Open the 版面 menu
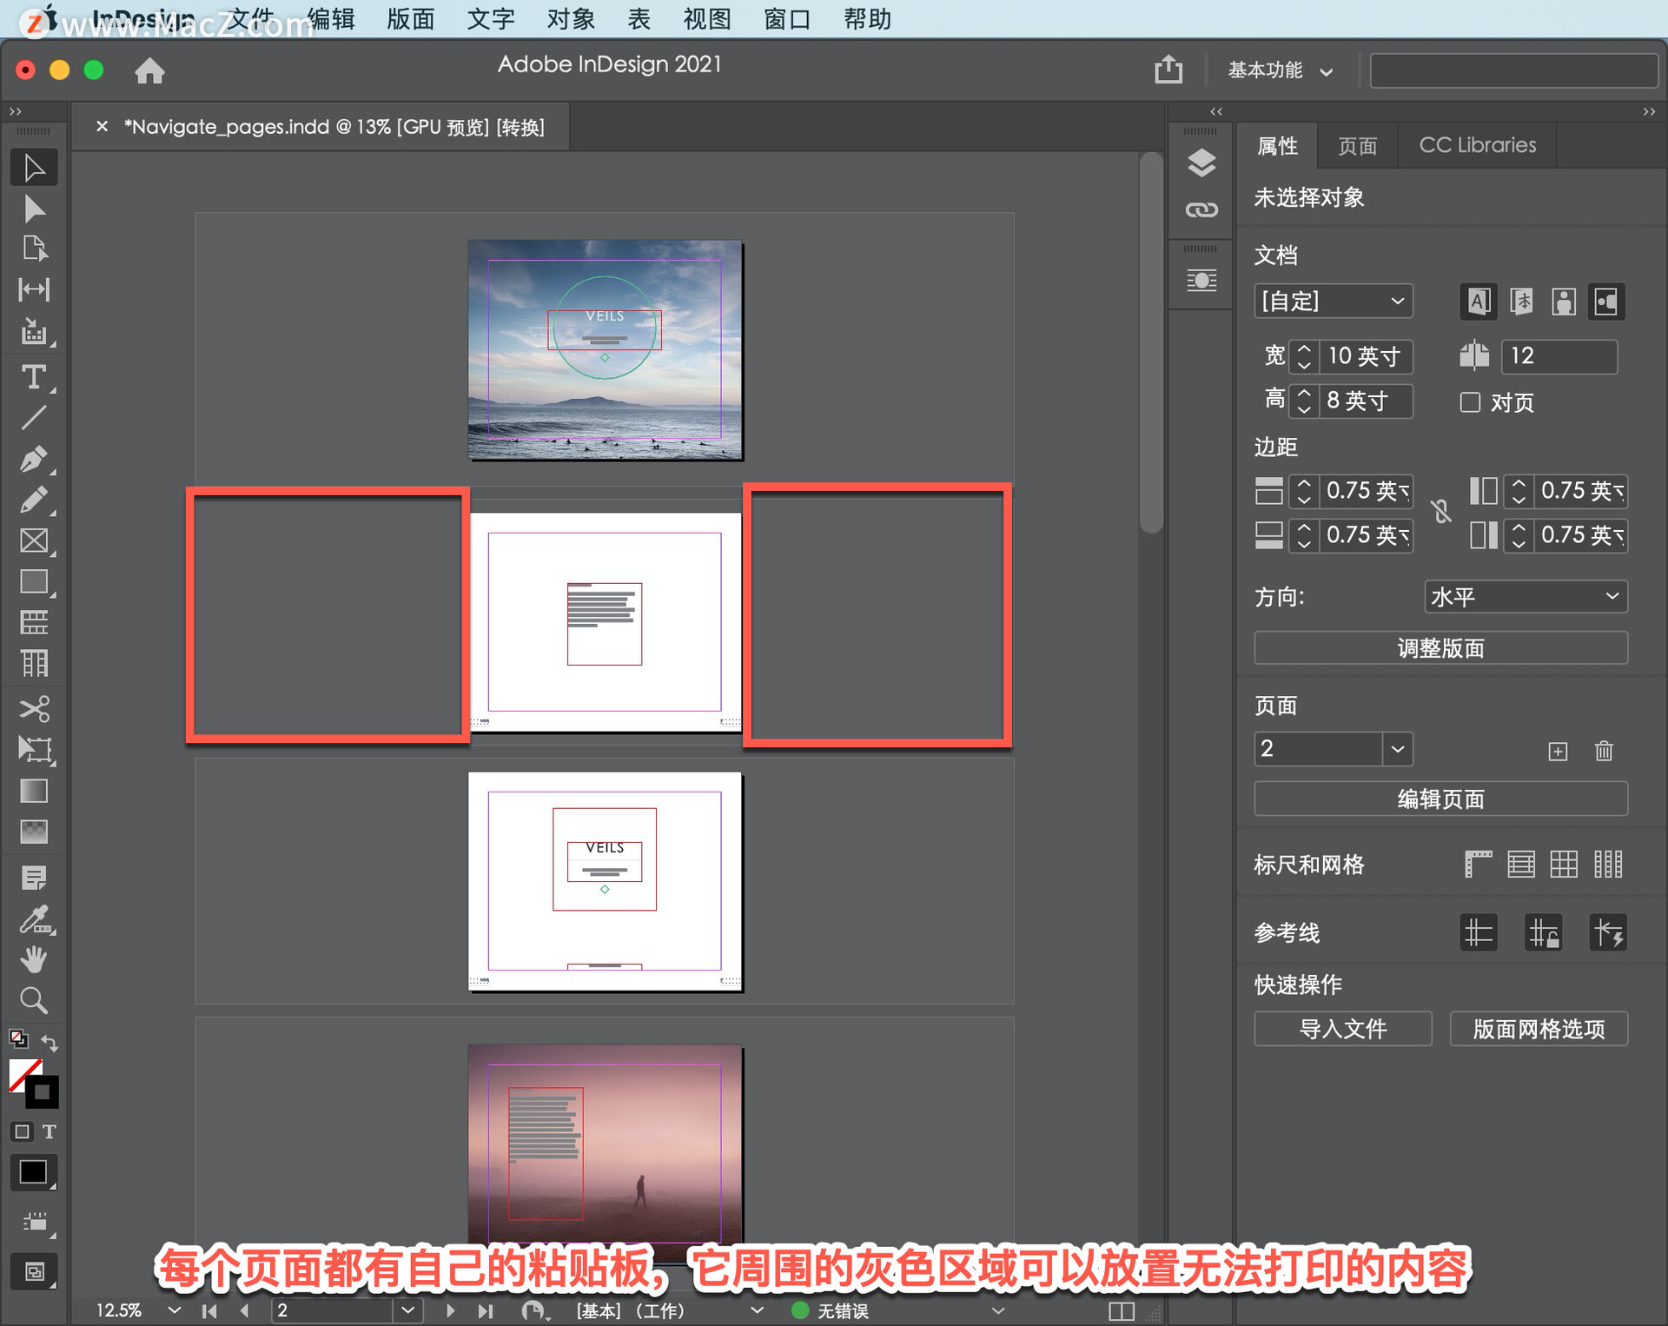This screenshot has width=1668, height=1326. click(x=410, y=19)
